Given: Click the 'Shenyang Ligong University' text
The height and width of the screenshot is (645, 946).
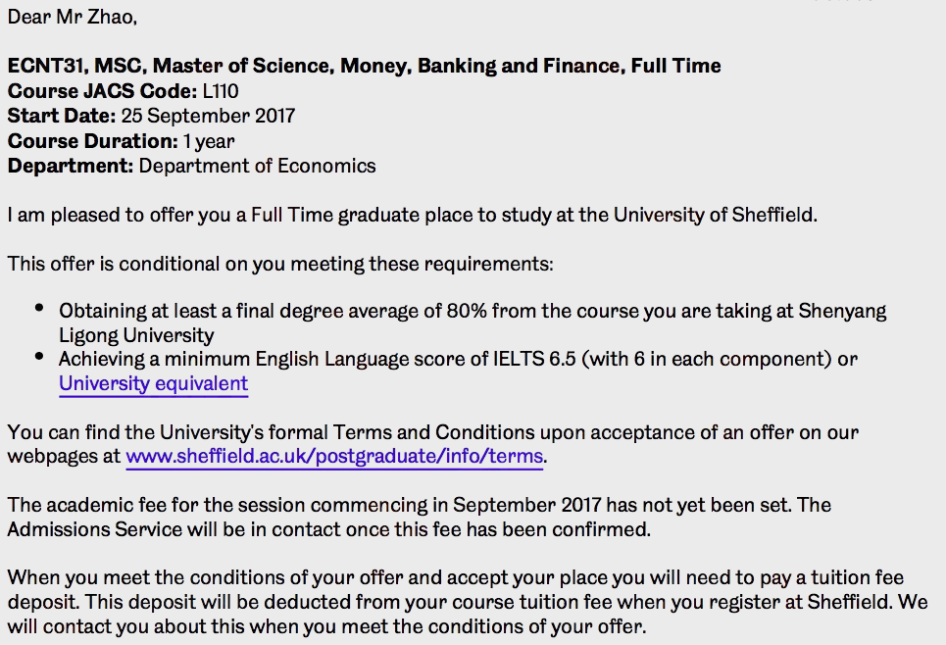Looking at the screenshot, I should pyautogui.click(x=473, y=323).
